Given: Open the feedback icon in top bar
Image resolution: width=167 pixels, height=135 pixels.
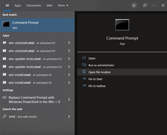Looking at the screenshot, I should pos(145,5).
